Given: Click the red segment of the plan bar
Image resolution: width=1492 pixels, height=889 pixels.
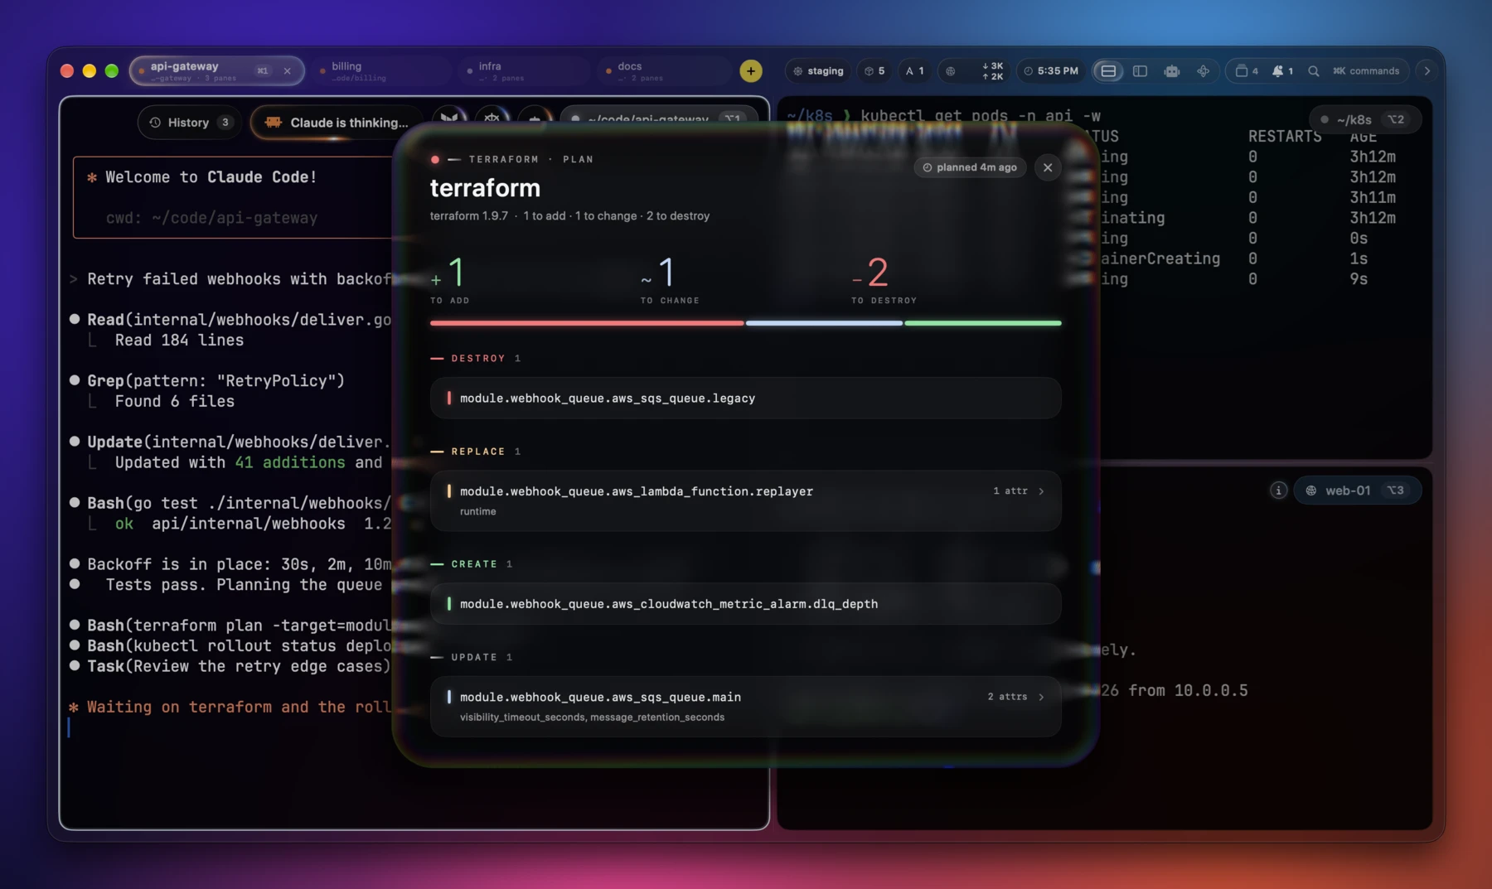Looking at the screenshot, I should [587, 323].
